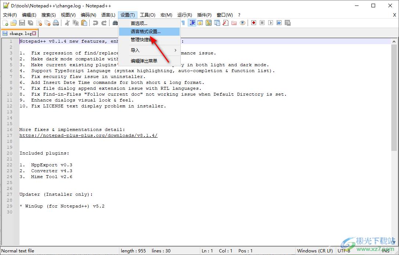Click 'length : 955' in status bar
Image resolution: width=399 pixels, height=255 pixels.
coord(133,251)
